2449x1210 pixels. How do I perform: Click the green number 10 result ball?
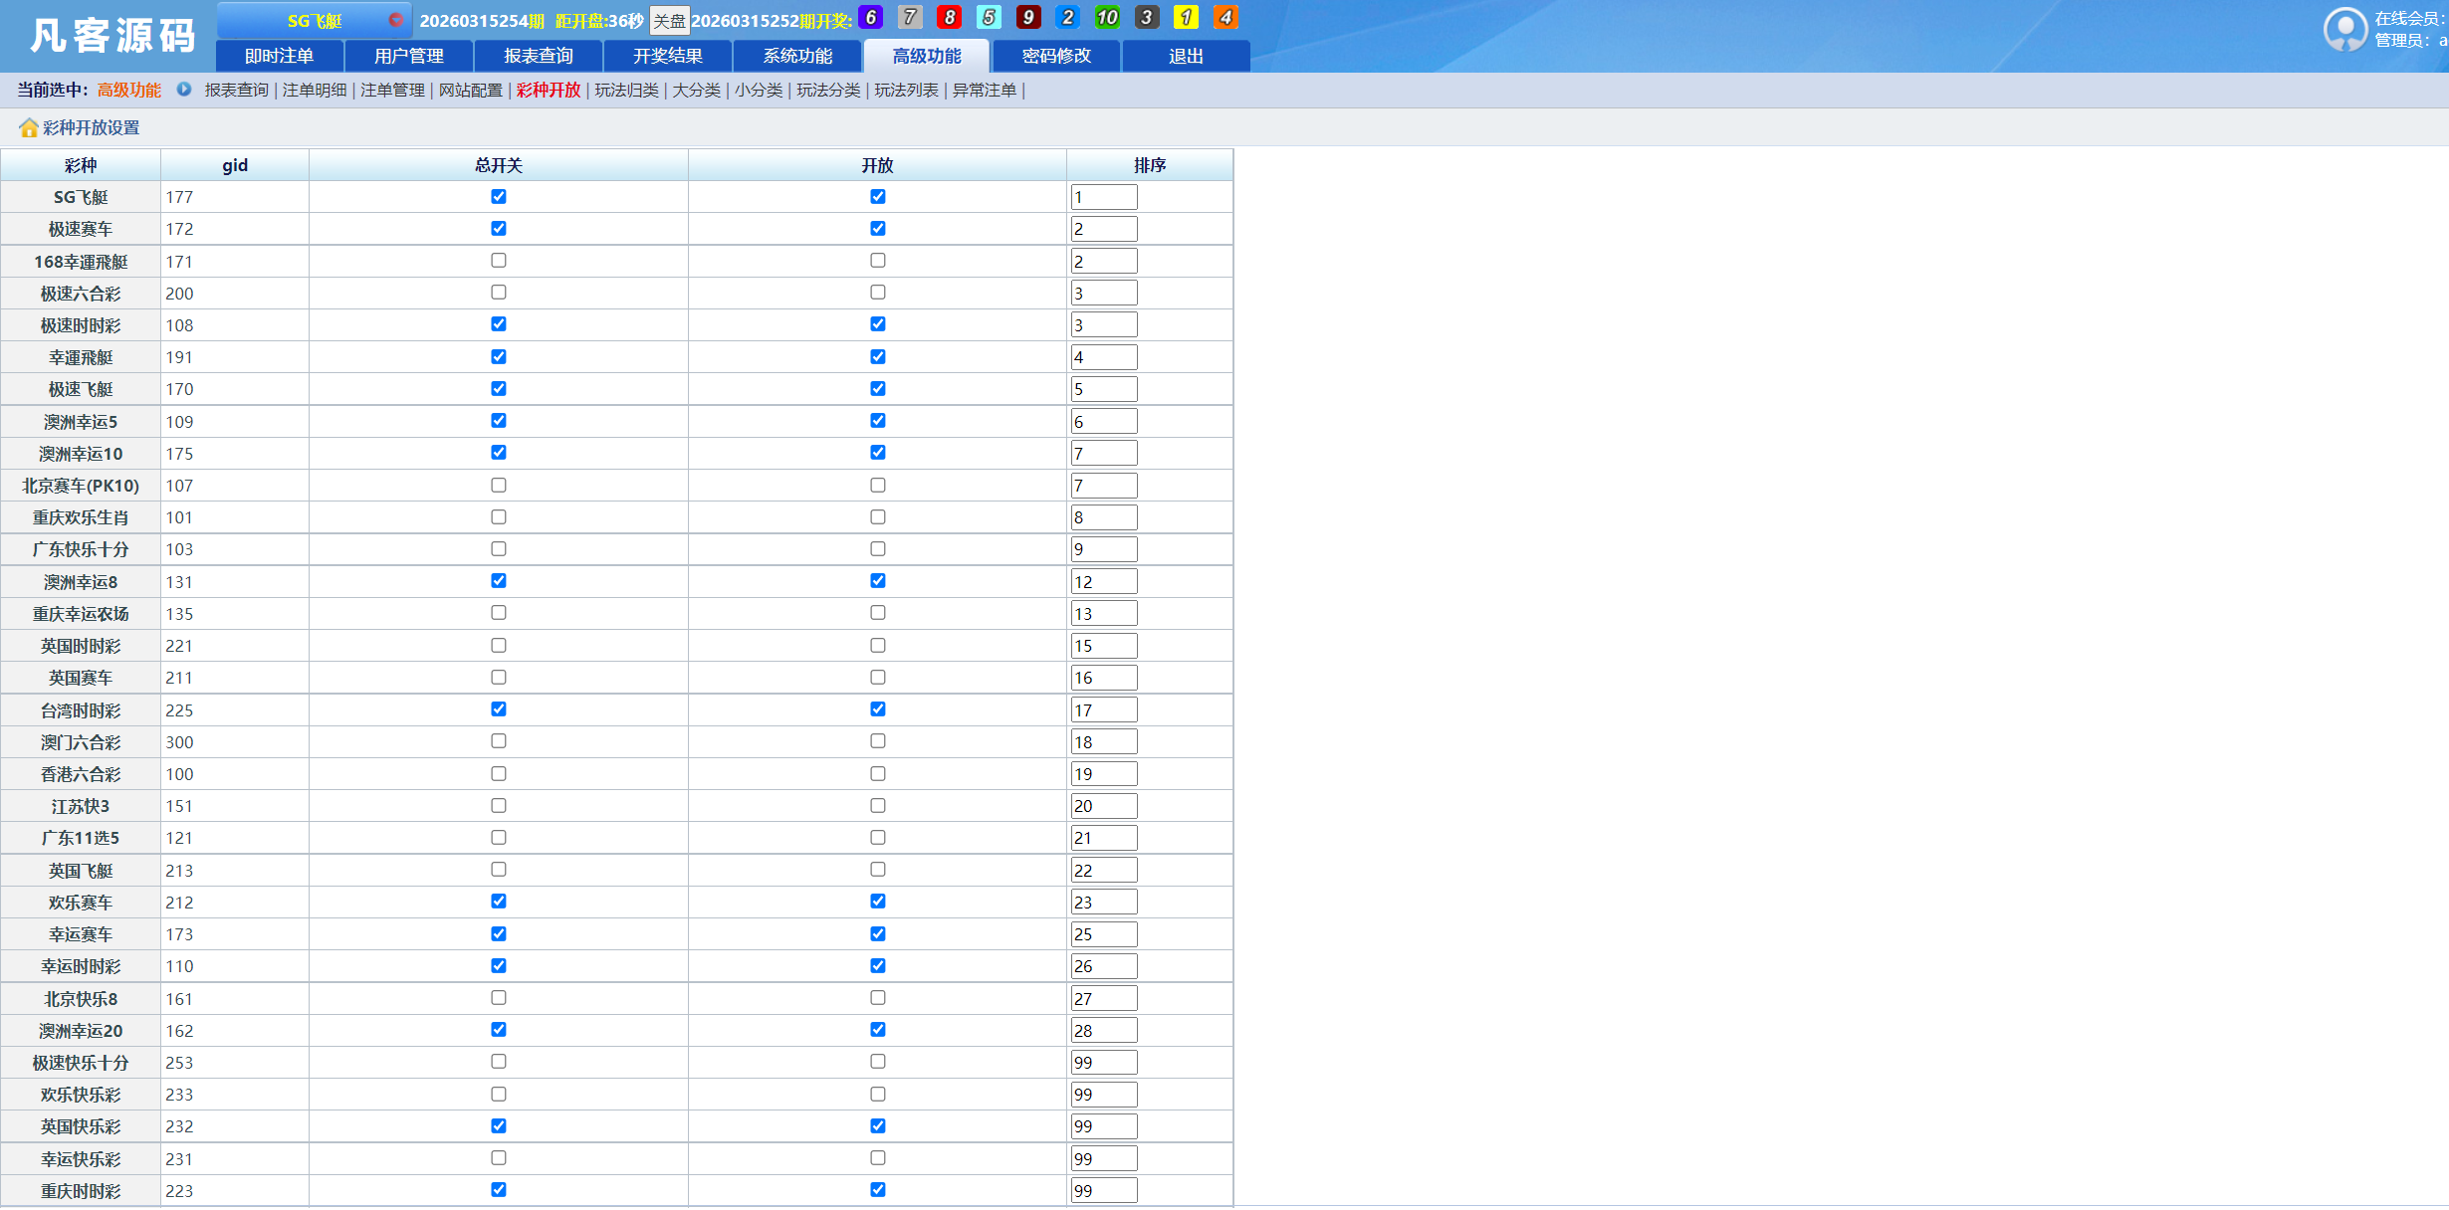pos(1106,17)
